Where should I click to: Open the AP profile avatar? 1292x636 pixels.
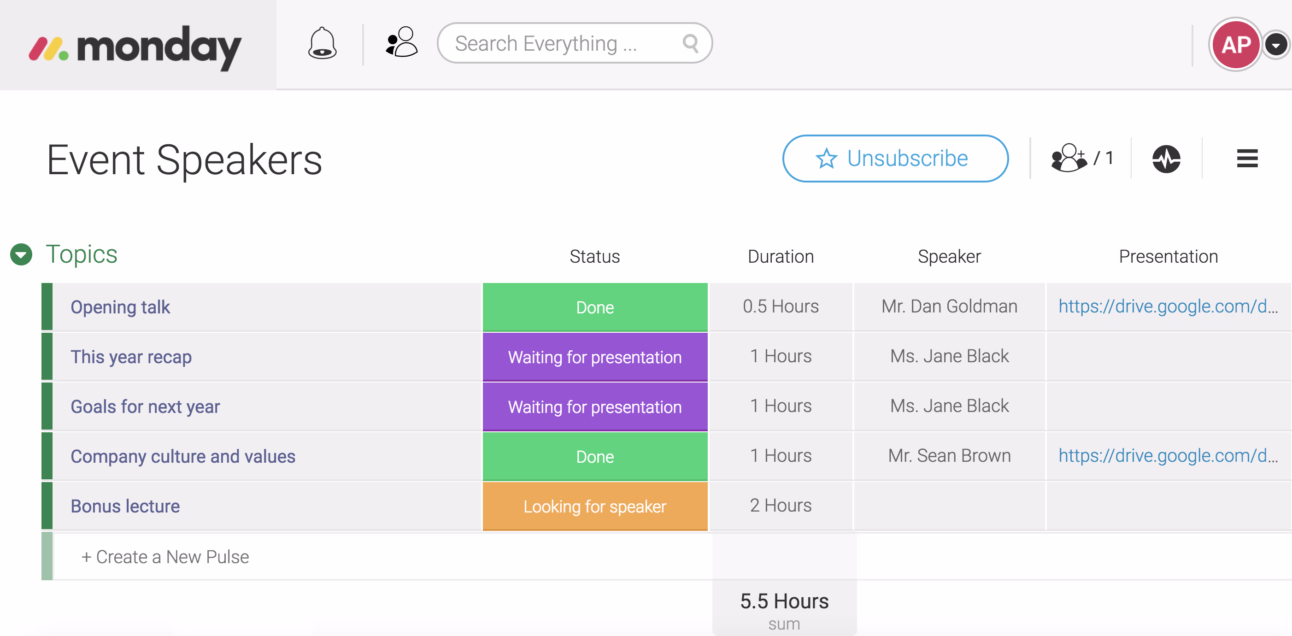pos(1235,45)
